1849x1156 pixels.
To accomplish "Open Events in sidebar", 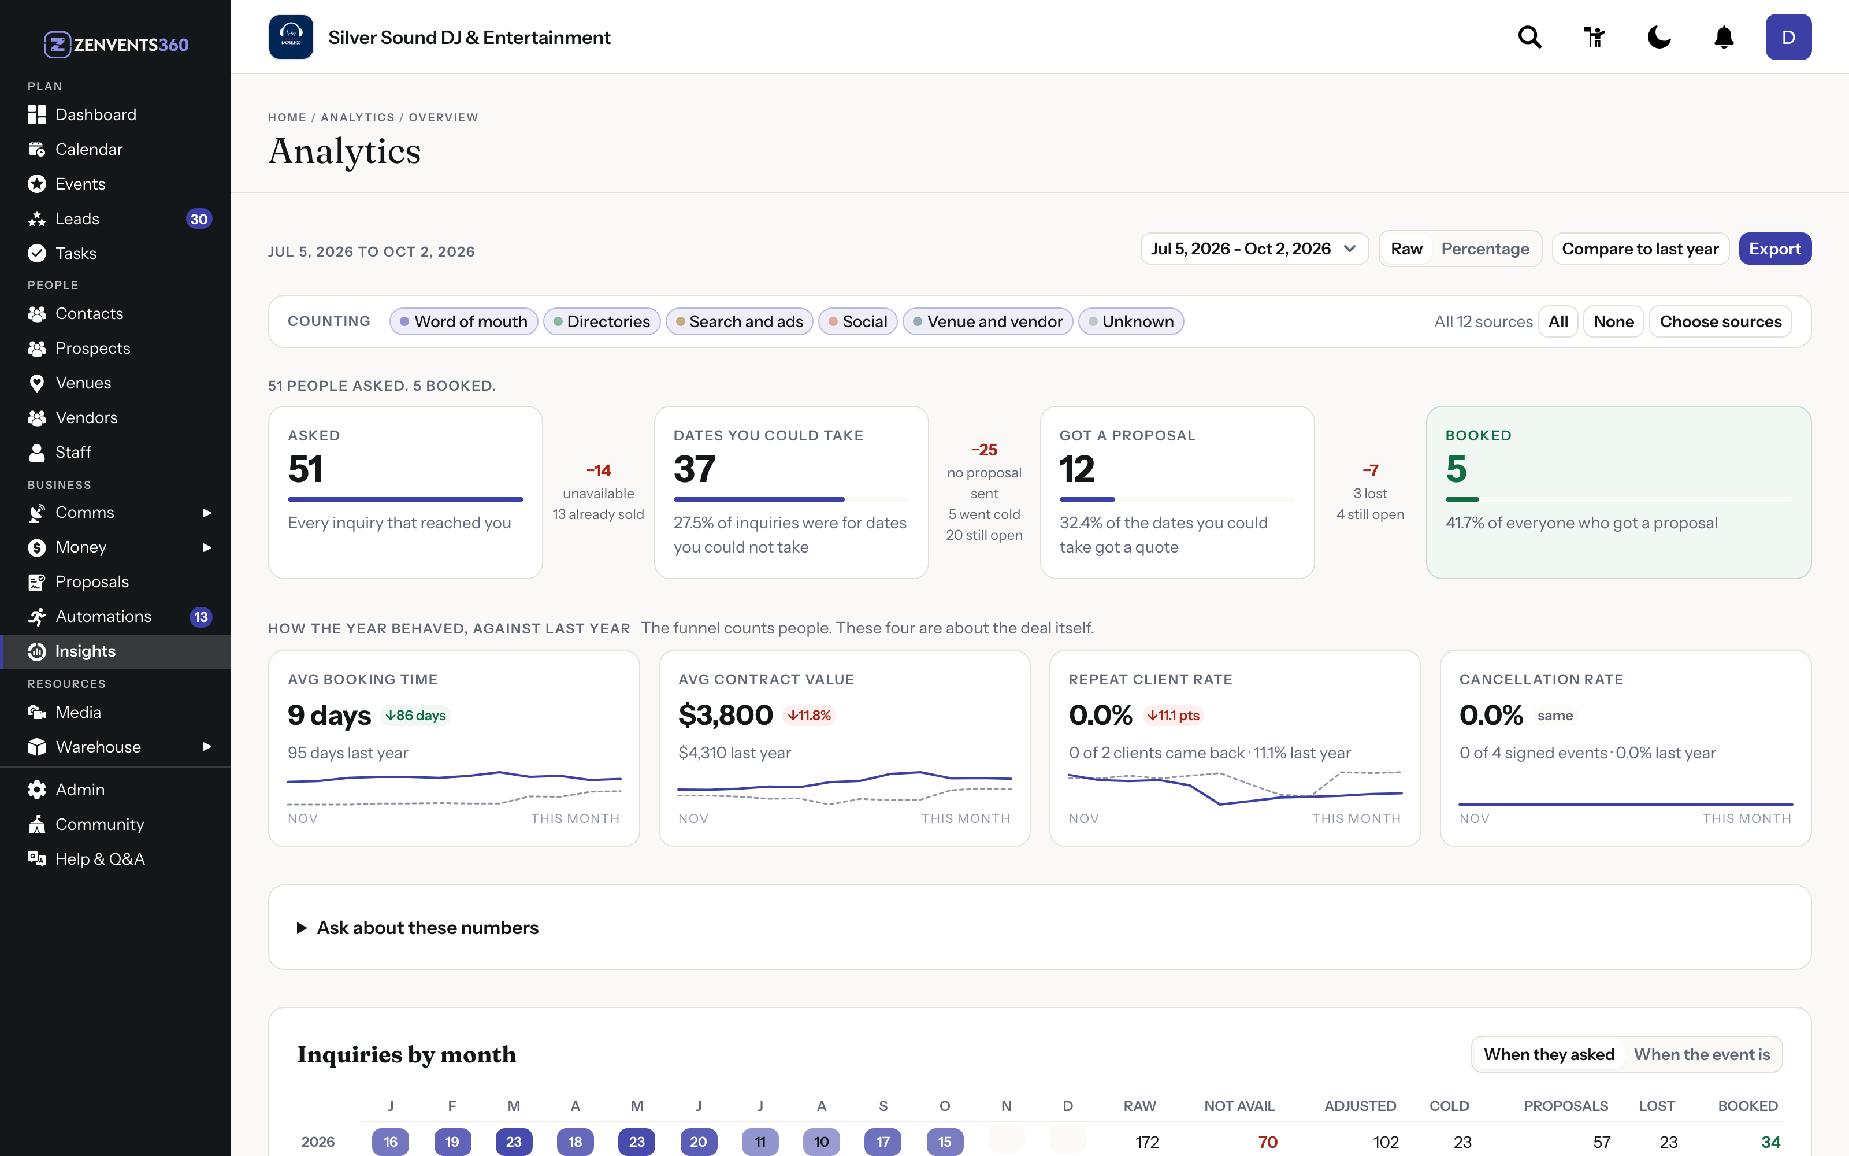I will [116, 184].
